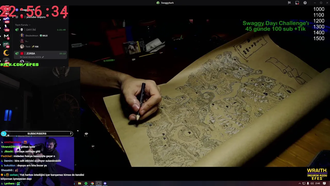Show hidden system tray icons
Screen dimensions: 330x186
300,183
